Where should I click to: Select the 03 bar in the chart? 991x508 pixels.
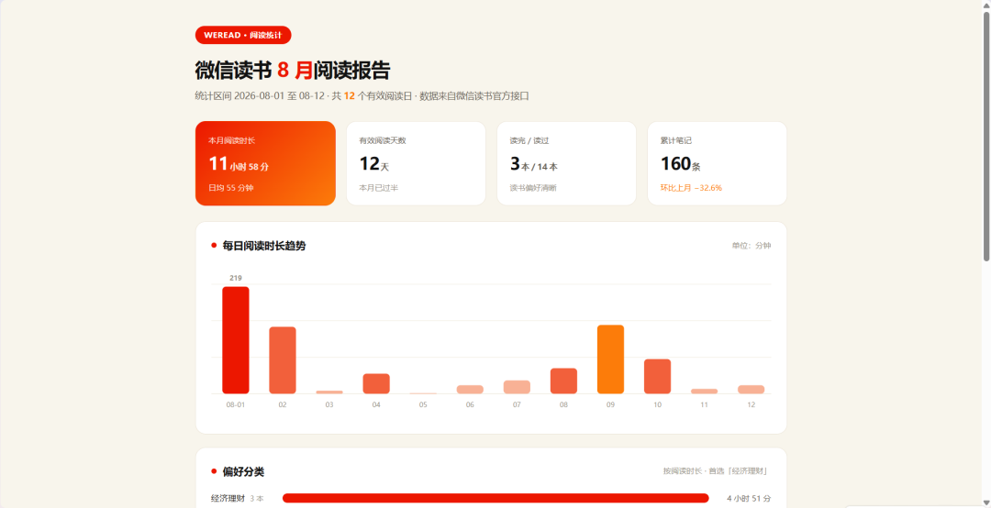tap(329, 392)
